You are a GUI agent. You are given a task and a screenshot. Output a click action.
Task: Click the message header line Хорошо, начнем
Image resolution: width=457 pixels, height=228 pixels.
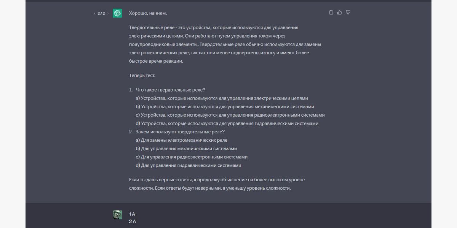click(x=148, y=13)
